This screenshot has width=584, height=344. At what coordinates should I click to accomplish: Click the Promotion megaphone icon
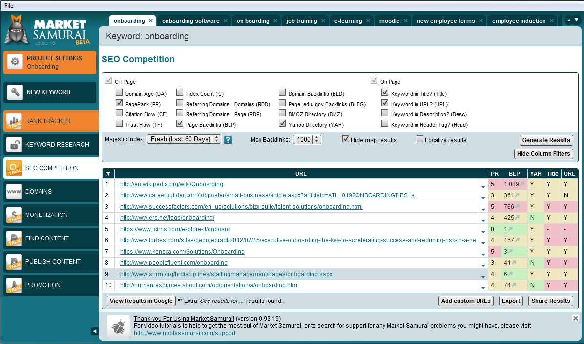click(14, 285)
